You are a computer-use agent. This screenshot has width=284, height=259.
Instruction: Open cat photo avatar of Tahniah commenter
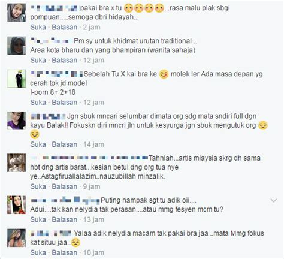click(x=17, y=163)
